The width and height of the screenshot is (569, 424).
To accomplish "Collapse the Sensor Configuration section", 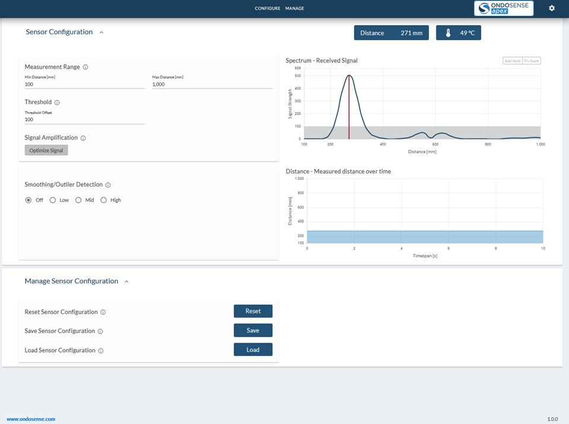I will [x=101, y=33].
